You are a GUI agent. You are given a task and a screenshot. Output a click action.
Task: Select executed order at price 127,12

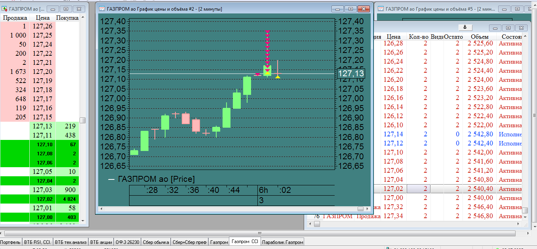click(393, 143)
